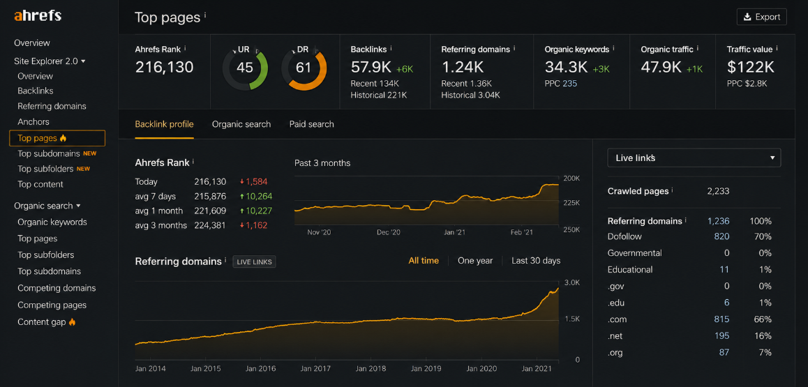The image size is (808, 387).
Task: Click the 1,236 referring domains count
Action: click(718, 221)
